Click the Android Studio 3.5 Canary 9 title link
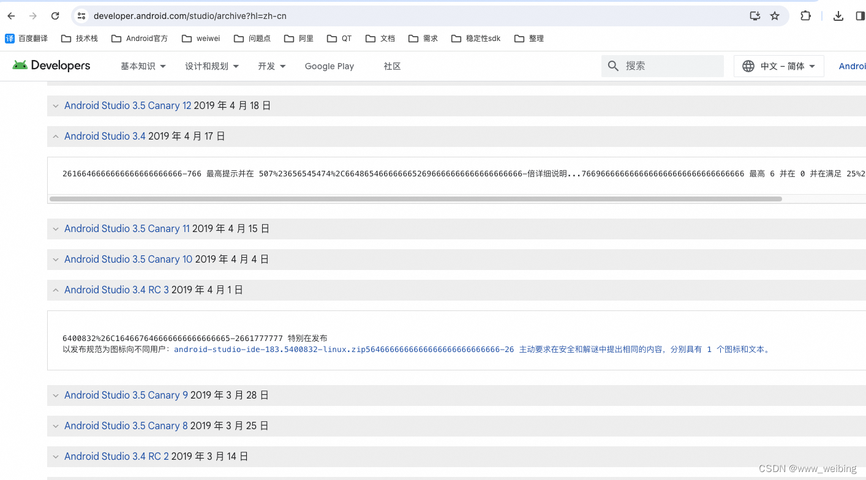This screenshot has height=480, width=866. coord(126,396)
